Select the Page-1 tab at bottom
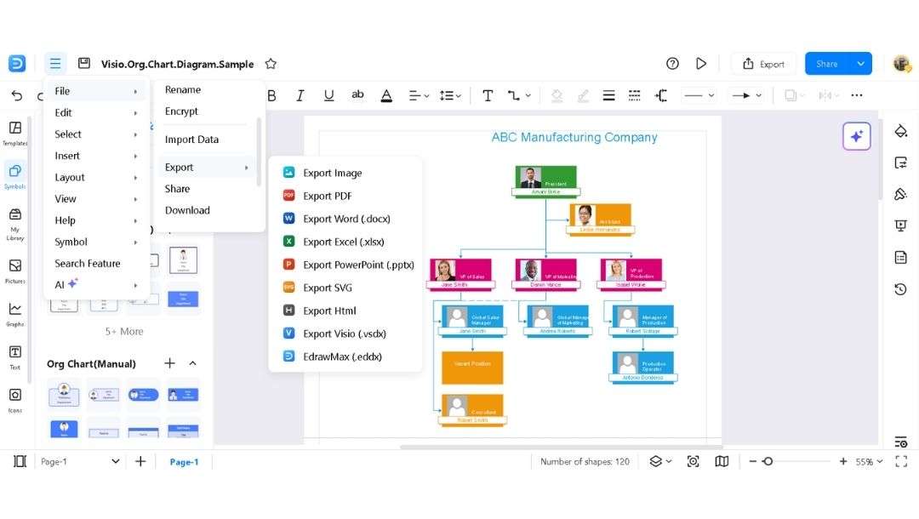The image size is (919, 519). (184, 461)
